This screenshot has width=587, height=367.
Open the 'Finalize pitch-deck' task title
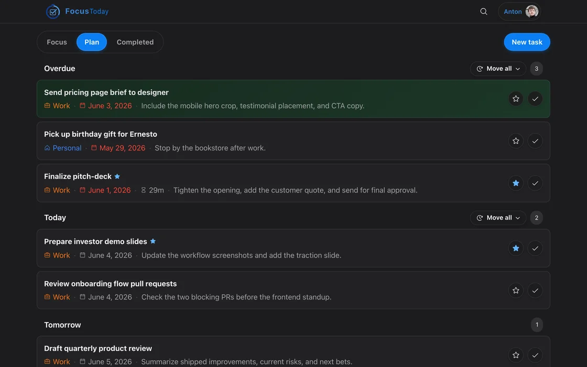[x=78, y=176]
